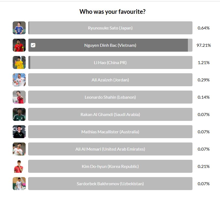Screen dimensions: 220x199
Task: Select Mathias Macallister (Australia) option
Action: click(x=110, y=132)
